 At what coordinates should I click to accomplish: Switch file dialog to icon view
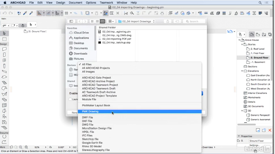pos(92,21)
